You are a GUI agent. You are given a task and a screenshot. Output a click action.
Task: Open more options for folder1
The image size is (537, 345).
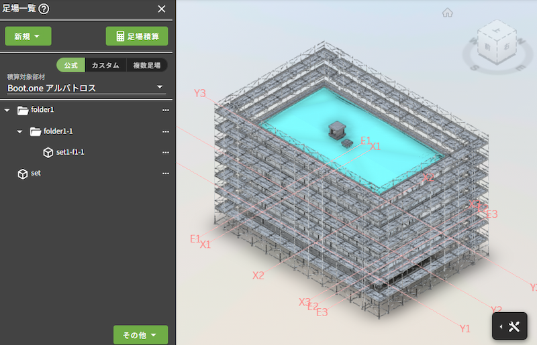pyautogui.click(x=165, y=111)
